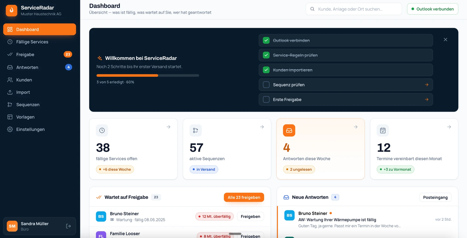Click the 'in Versand' status badge
Screen dimensions: 467x238
point(204,169)
